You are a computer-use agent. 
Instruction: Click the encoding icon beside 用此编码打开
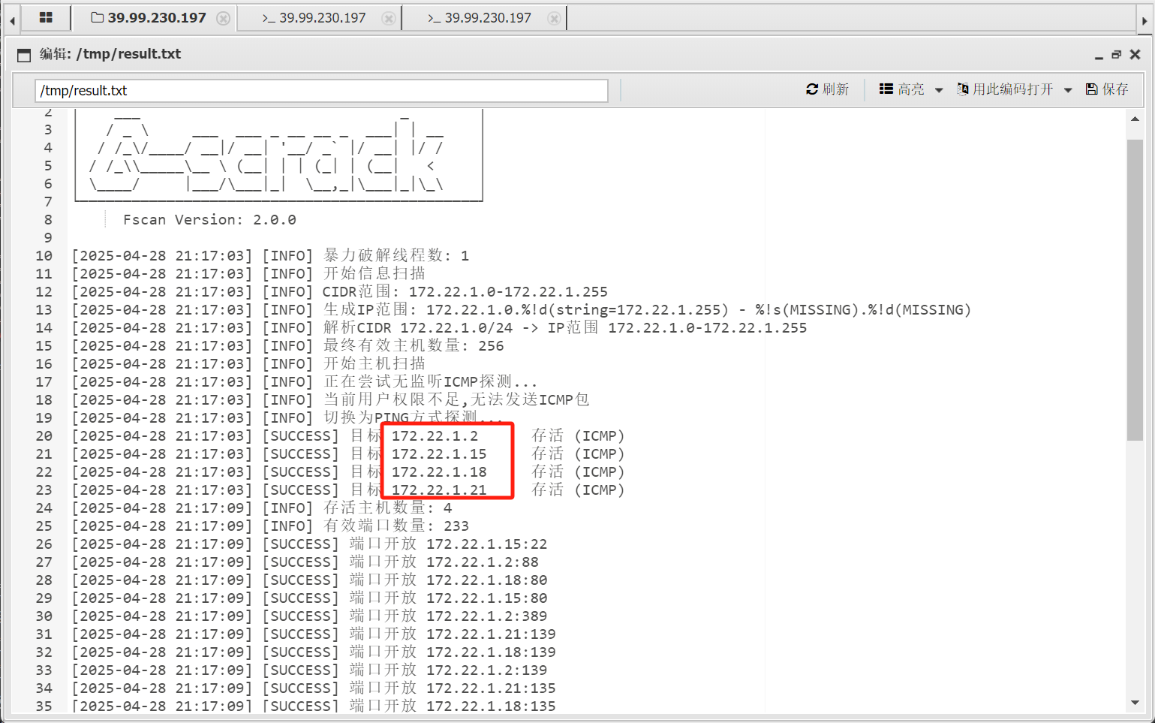pos(962,89)
